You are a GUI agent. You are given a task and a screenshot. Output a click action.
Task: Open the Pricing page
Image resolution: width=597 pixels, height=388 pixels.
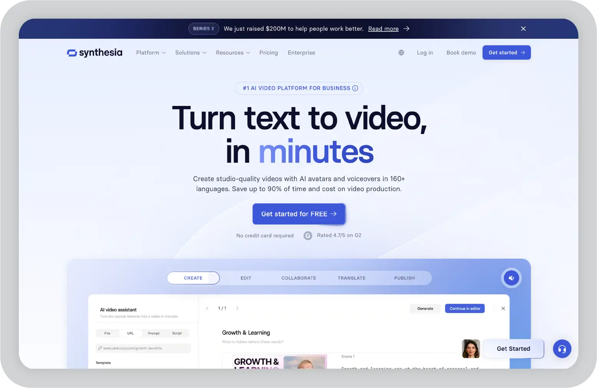click(269, 53)
